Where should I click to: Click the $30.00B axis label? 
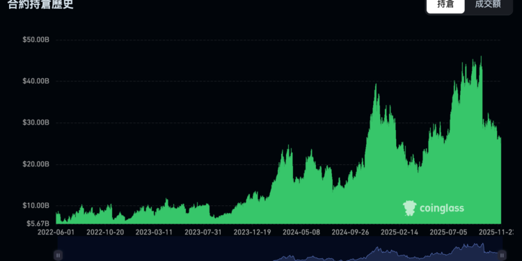coord(36,122)
